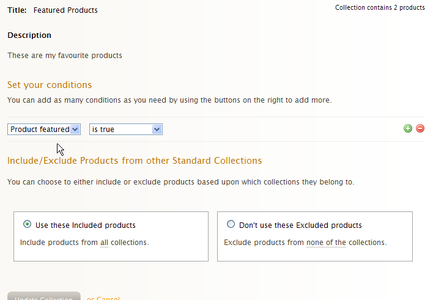Select 'Don't use these Excluded products' radio
This screenshot has height=300, width=433.
[231, 224]
